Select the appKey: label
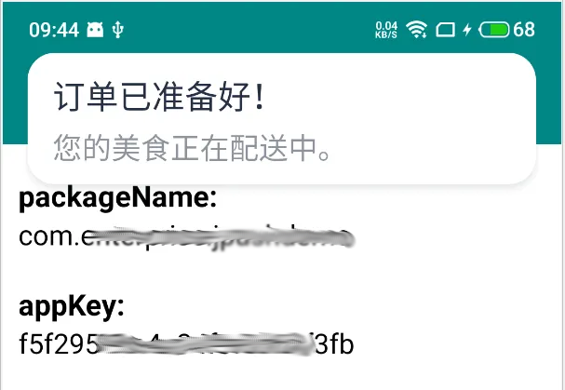The width and height of the screenshot is (565, 390). tap(72, 307)
